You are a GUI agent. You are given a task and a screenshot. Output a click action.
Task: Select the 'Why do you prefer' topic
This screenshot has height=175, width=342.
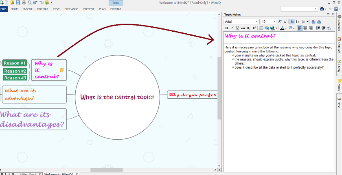point(192,95)
